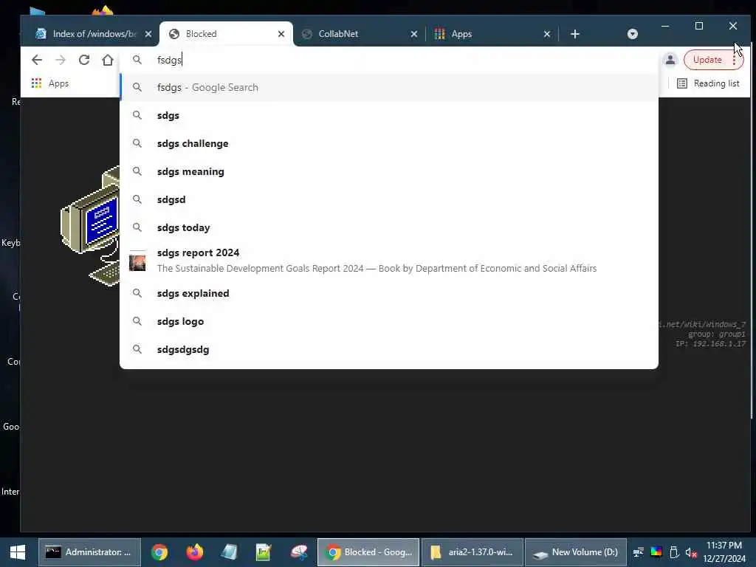Select the 'sdgs logo' suggestion

(x=389, y=321)
